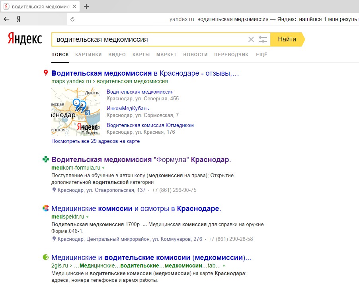The image size is (359, 289).
Task: Click the location pin next to ул. Коммунаров, 276
Action: pos(54,239)
